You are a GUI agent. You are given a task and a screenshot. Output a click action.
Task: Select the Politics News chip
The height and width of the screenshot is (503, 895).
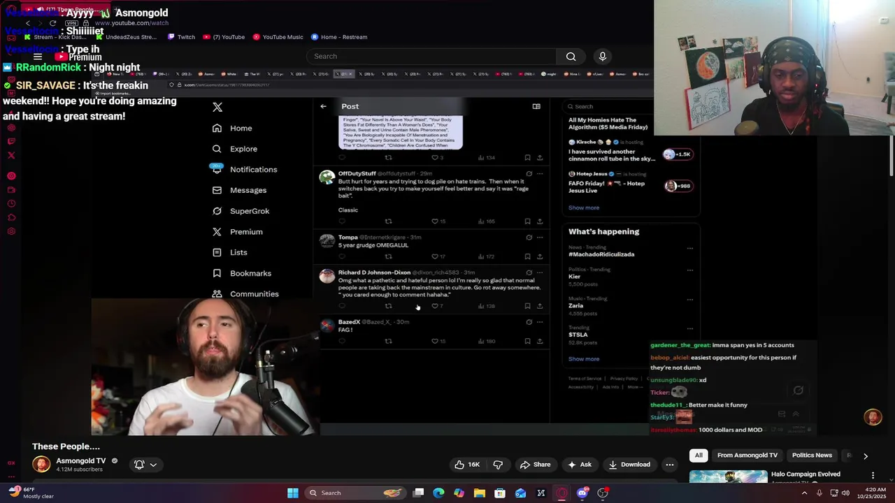point(812,455)
